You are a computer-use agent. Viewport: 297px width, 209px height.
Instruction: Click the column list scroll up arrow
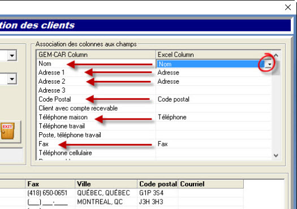[276, 55]
